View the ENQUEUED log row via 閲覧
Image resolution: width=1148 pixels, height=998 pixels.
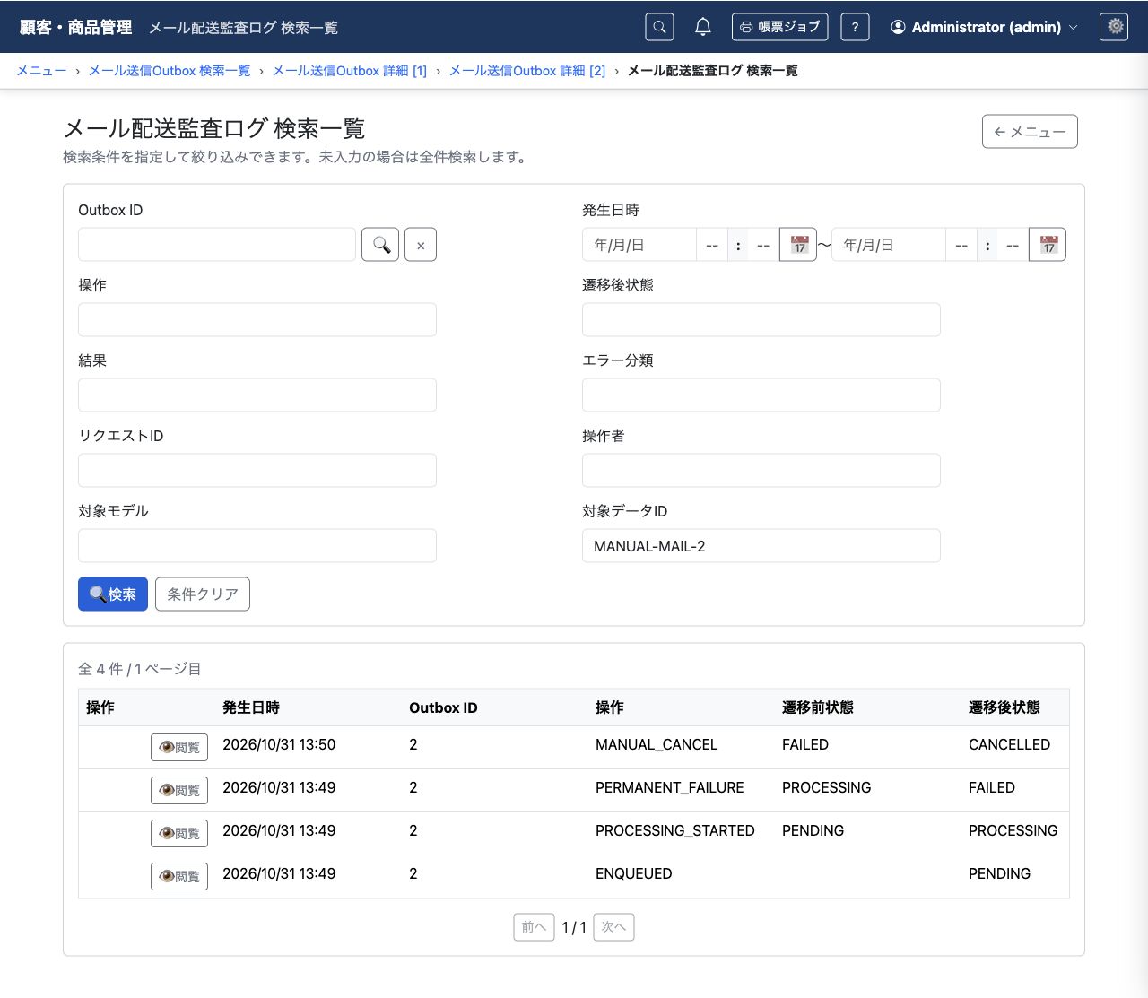(179, 877)
